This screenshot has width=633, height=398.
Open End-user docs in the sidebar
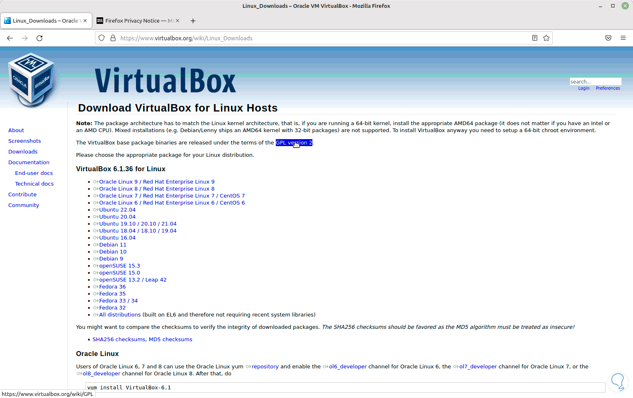click(34, 173)
